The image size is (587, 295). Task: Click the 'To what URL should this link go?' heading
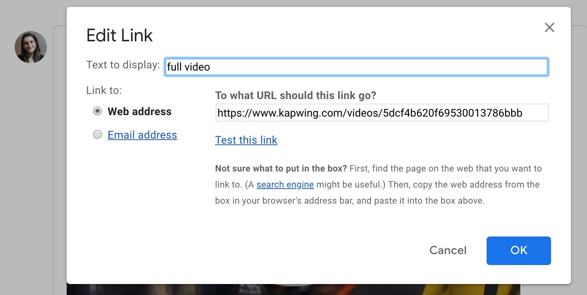tap(295, 95)
